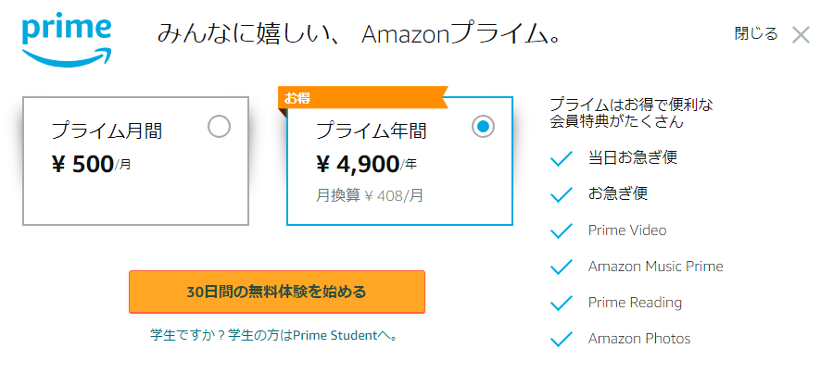This screenshot has width=833, height=373.
Task: Click the checkmark next to Prime Reading
Action: coord(562,303)
